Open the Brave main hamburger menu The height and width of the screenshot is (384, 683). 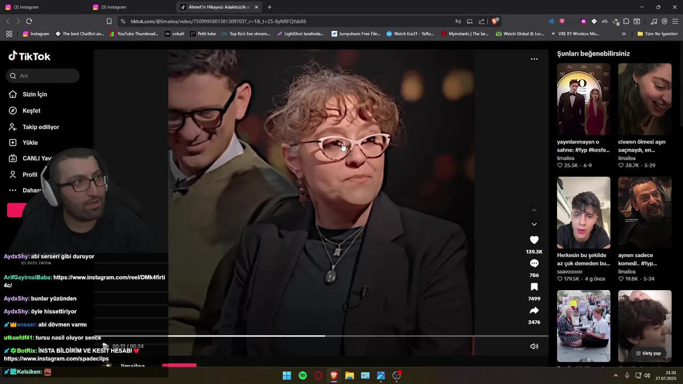click(x=676, y=21)
